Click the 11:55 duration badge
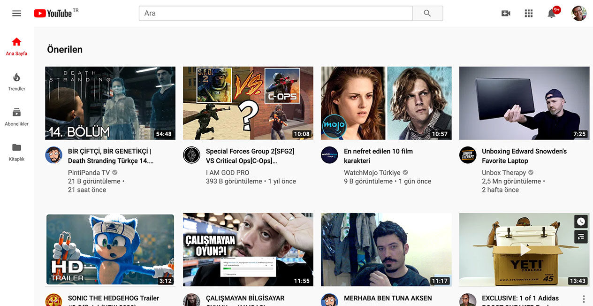The height and width of the screenshot is (306, 593). pyautogui.click(x=302, y=281)
